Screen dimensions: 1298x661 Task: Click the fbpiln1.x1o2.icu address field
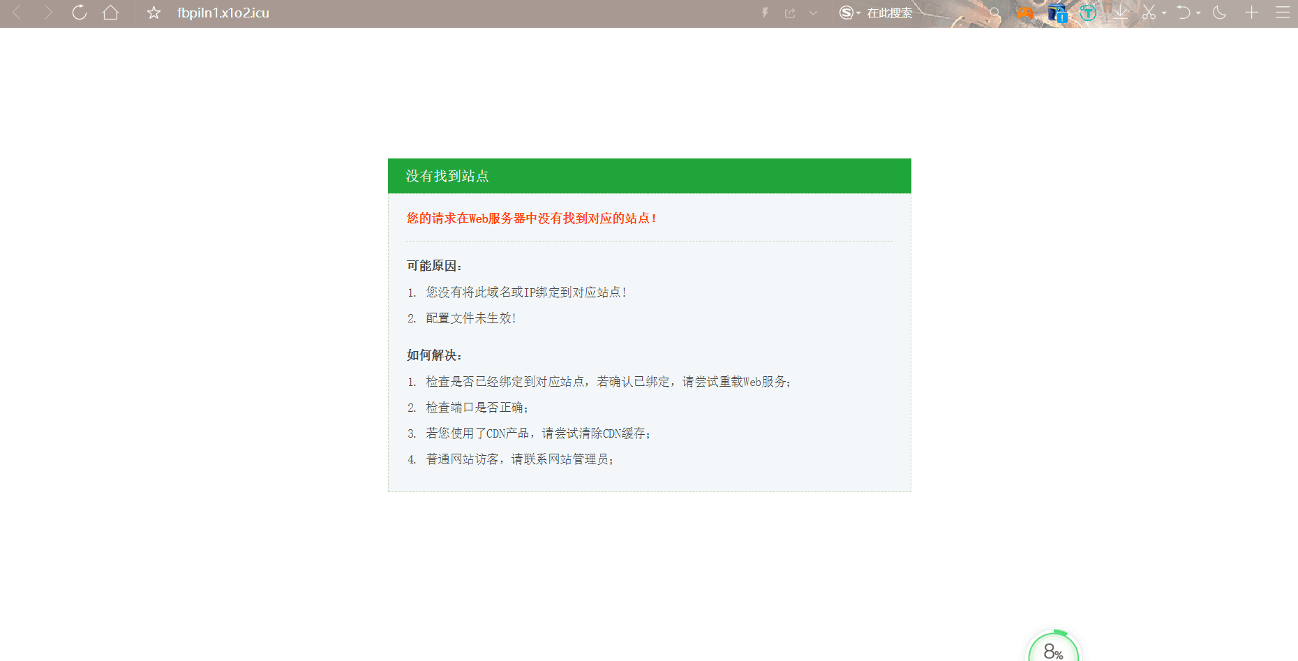click(x=223, y=13)
